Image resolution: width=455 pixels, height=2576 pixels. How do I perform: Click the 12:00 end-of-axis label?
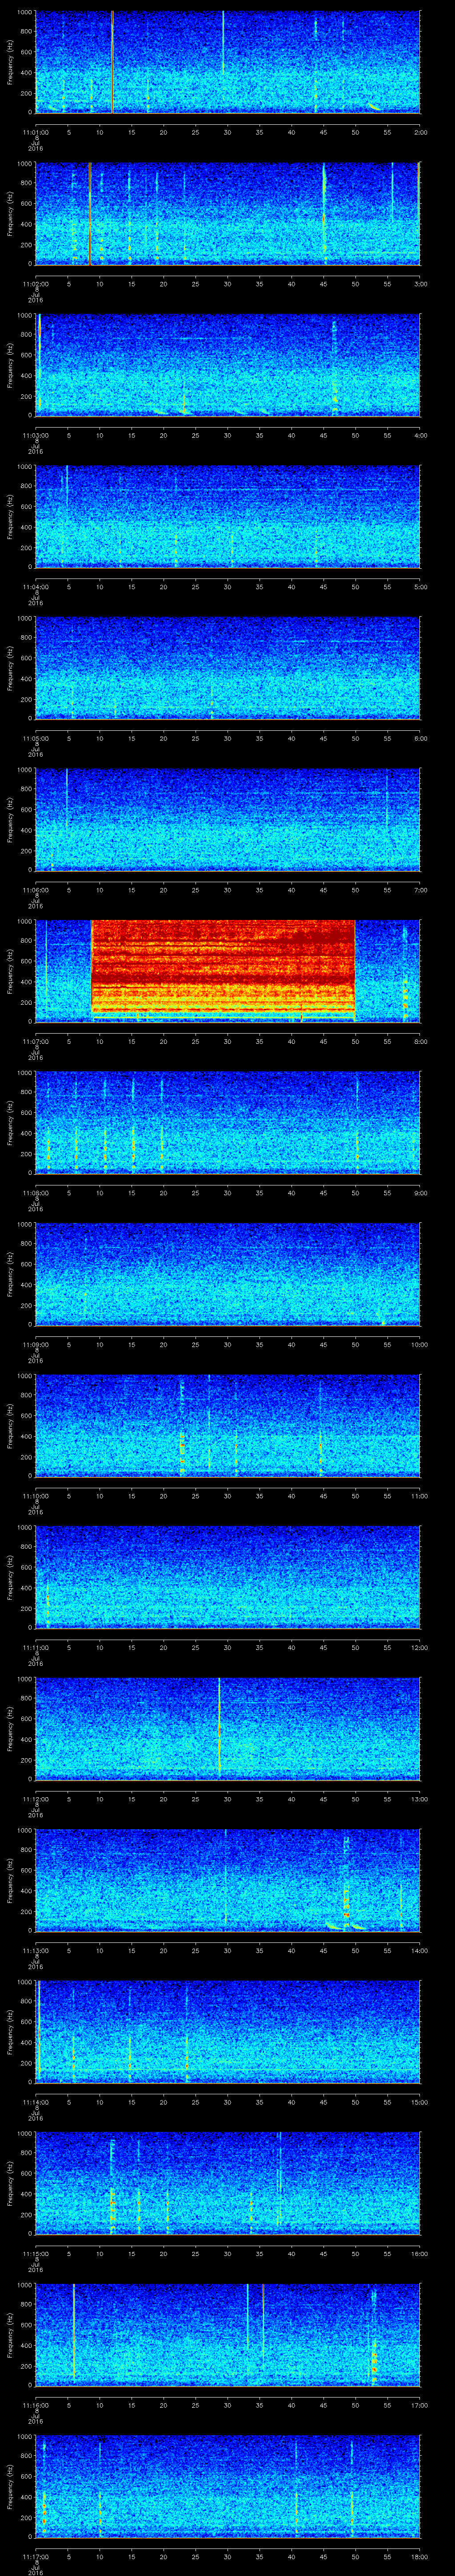pyautogui.click(x=419, y=1647)
